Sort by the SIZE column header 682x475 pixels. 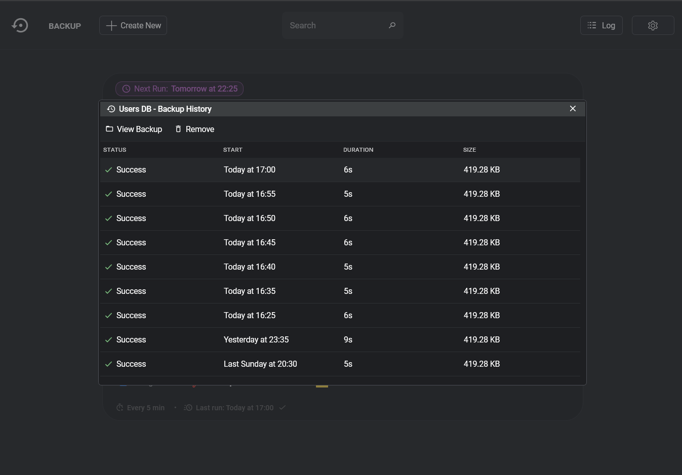(x=469, y=150)
